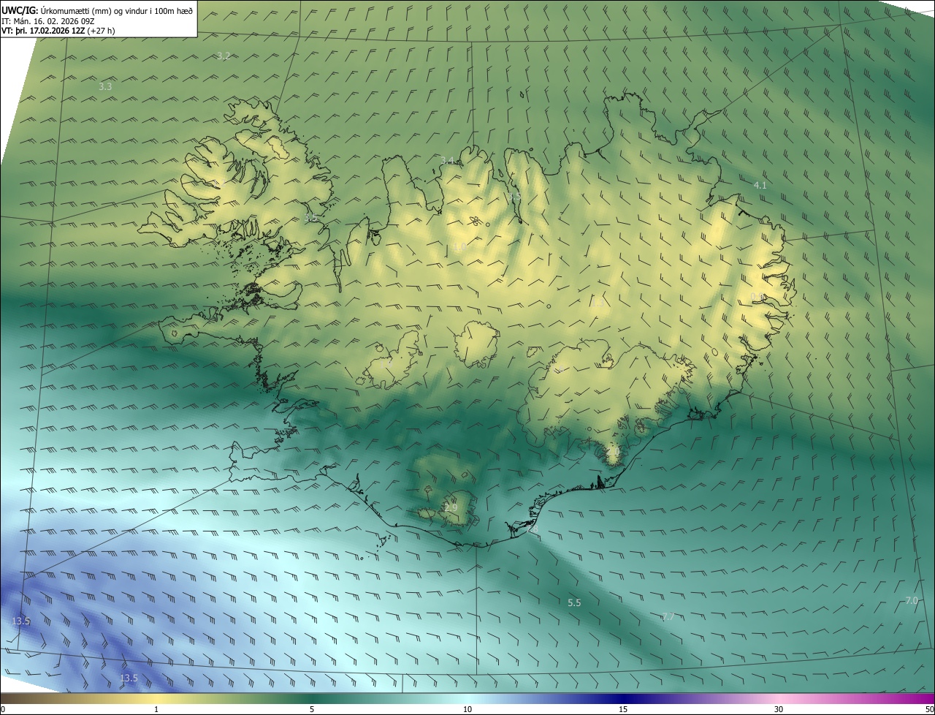Screen dimensions: 935x715
Task: Click the 10 tick label on the colorbar
Action: pos(467,709)
